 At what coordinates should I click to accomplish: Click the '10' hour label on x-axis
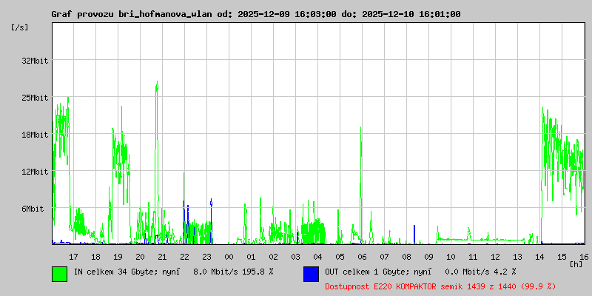click(451, 257)
